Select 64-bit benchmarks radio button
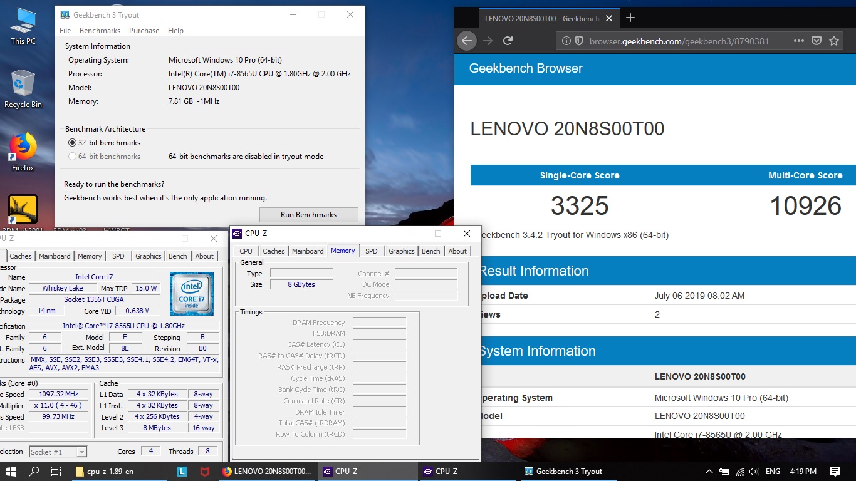The image size is (856, 481). point(73,157)
